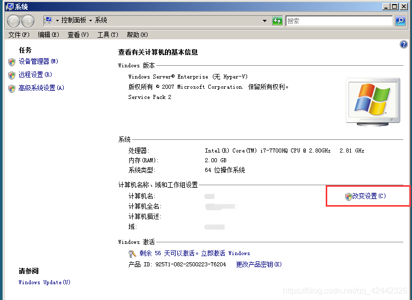Open the 帮助(H) menu

137,35
